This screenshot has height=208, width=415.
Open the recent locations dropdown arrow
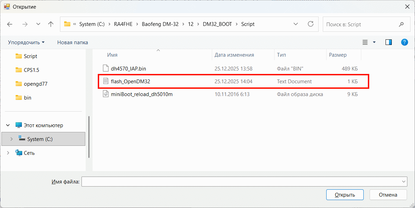point(38,24)
